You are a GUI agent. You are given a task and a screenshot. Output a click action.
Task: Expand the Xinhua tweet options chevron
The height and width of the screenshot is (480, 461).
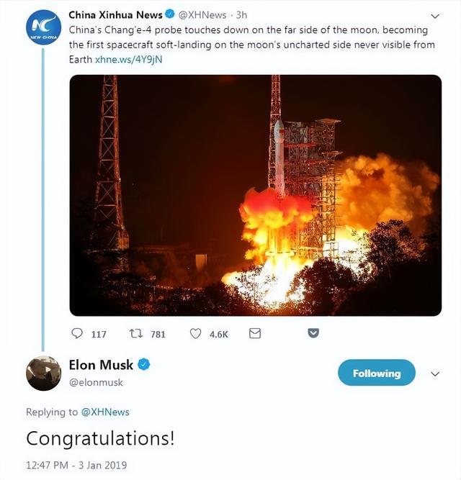coord(434,15)
